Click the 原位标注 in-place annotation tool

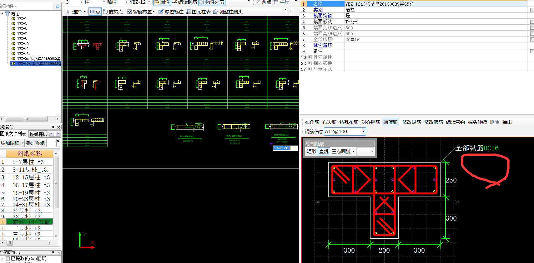pyautogui.click(x=171, y=12)
